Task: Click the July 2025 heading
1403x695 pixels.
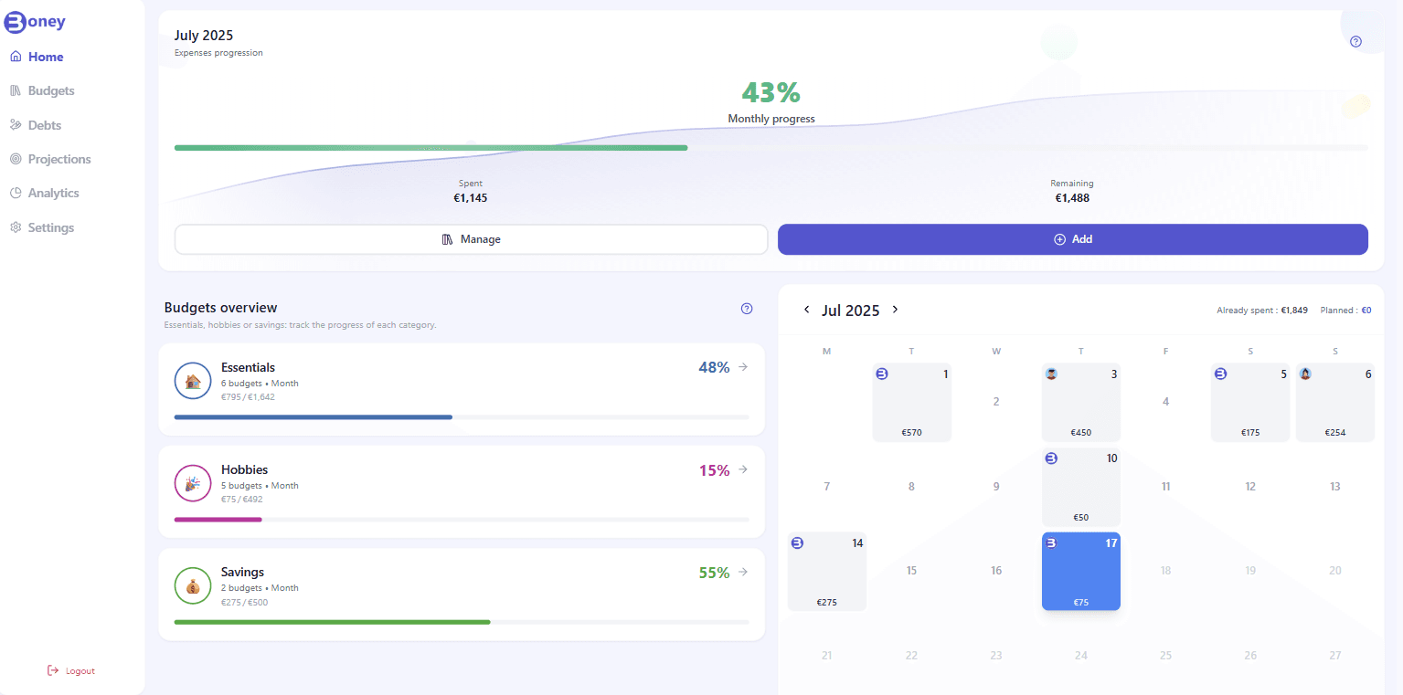Action: coord(204,36)
